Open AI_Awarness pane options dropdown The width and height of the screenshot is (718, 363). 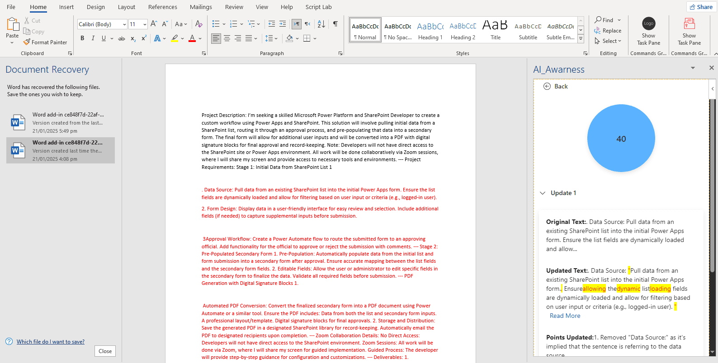coord(693,68)
